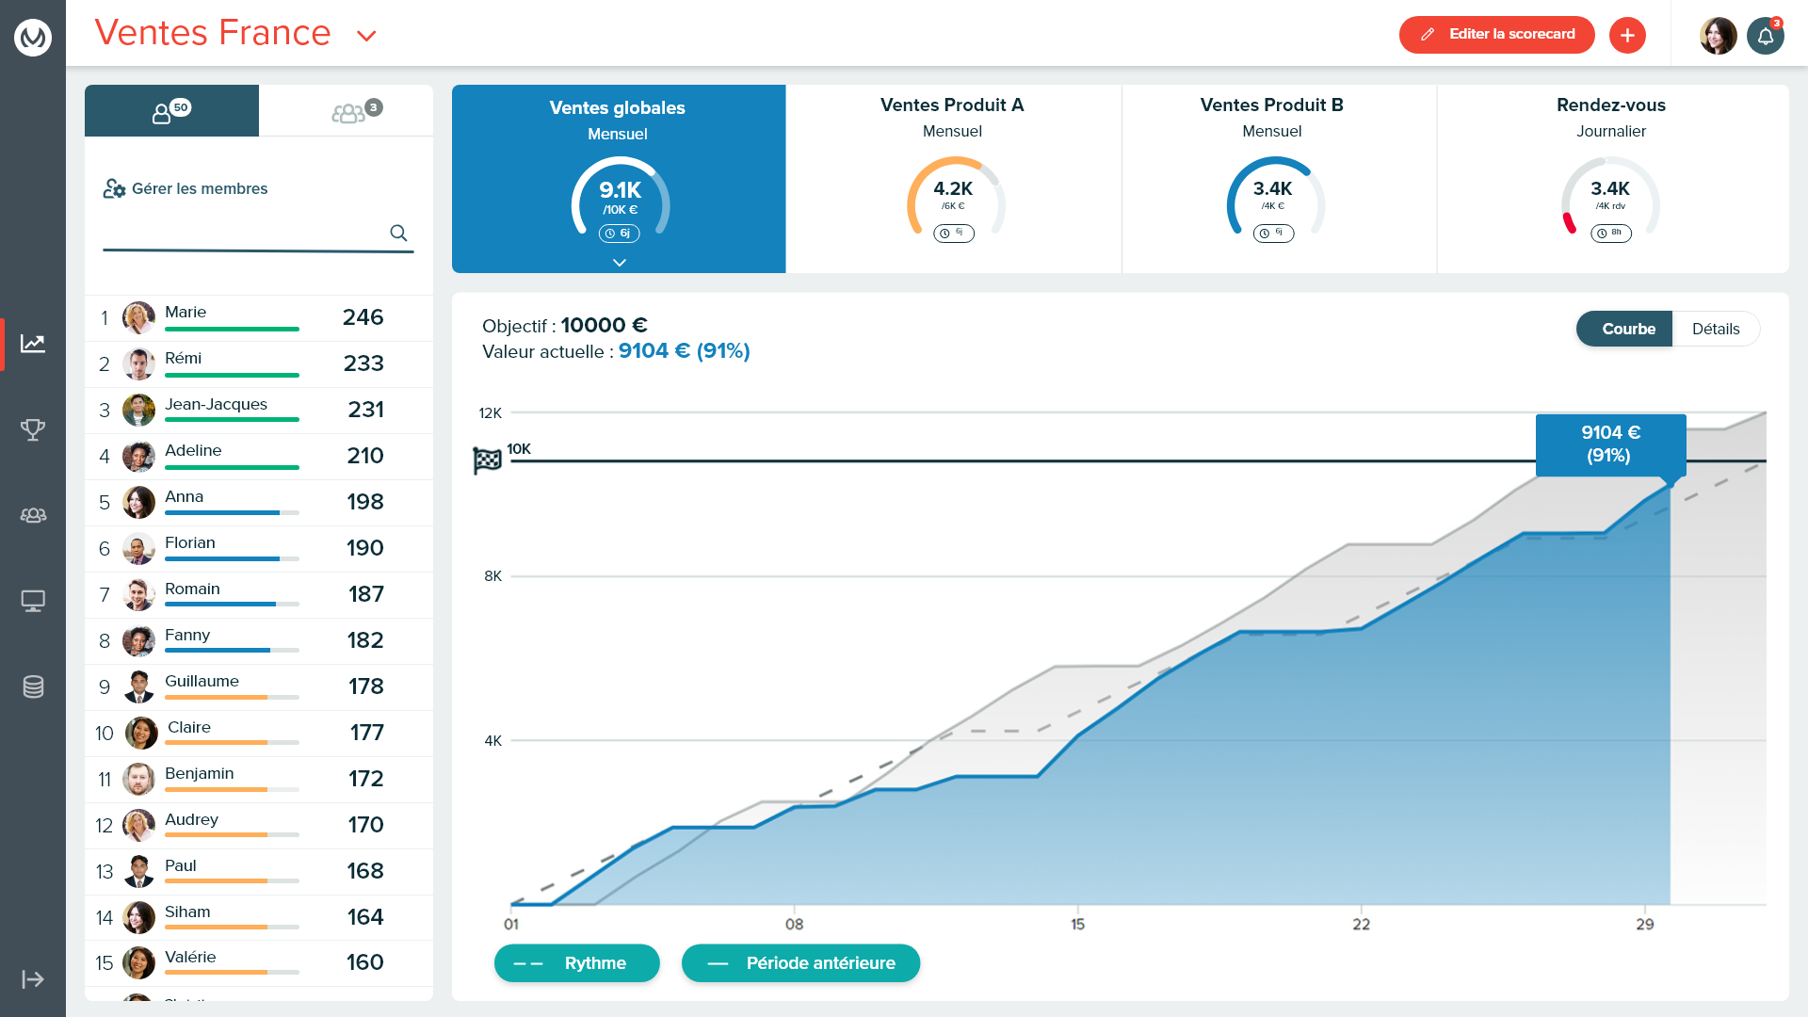This screenshot has height=1017, width=1808.
Task: Select the row named Paul
Action: 259,871
